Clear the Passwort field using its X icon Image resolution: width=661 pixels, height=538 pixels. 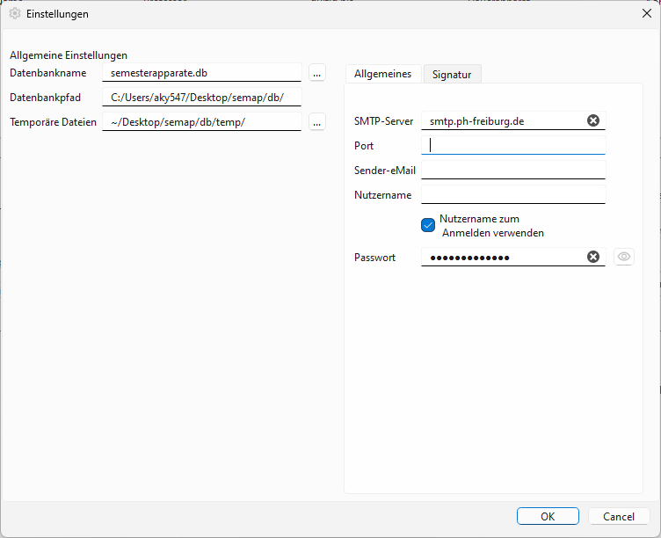[x=593, y=257]
